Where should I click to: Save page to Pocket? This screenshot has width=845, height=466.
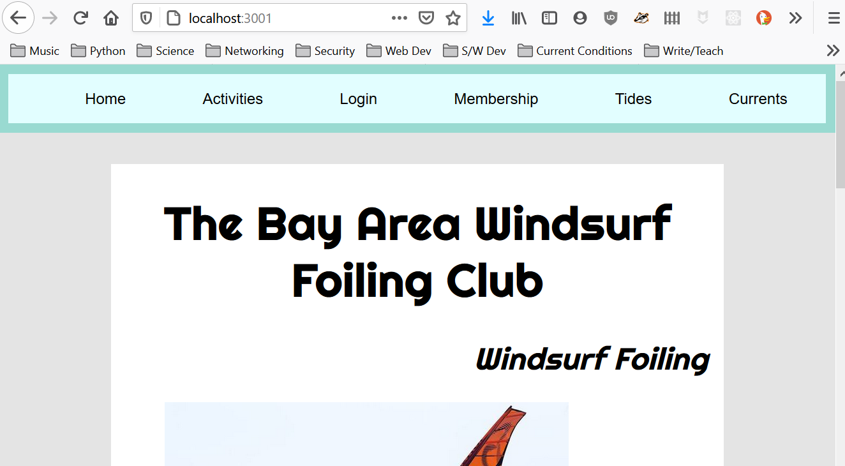426,18
